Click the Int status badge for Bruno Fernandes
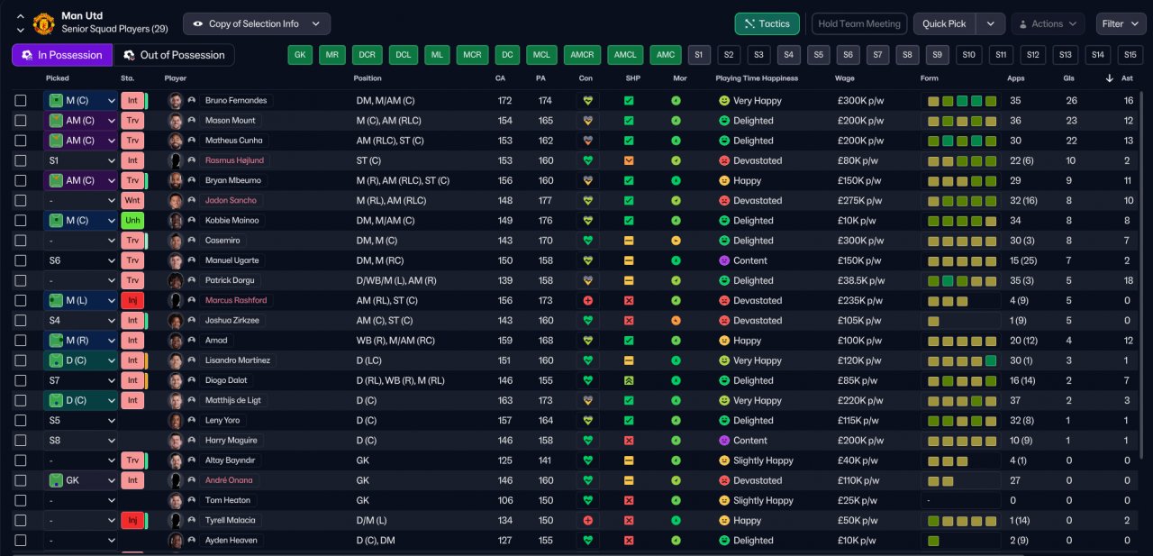The width and height of the screenshot is (1153, 556). pos(132,101)
